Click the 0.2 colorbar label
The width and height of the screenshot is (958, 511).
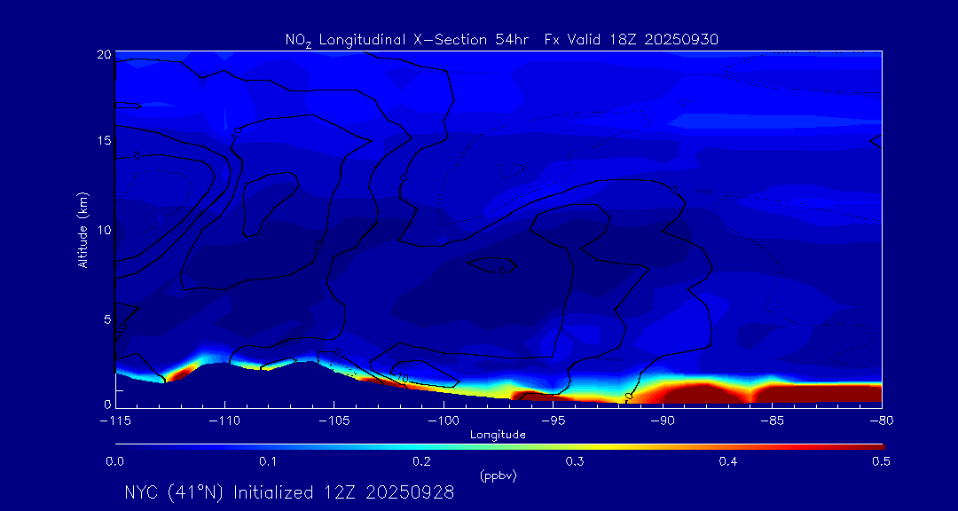(x=421, y=462)
